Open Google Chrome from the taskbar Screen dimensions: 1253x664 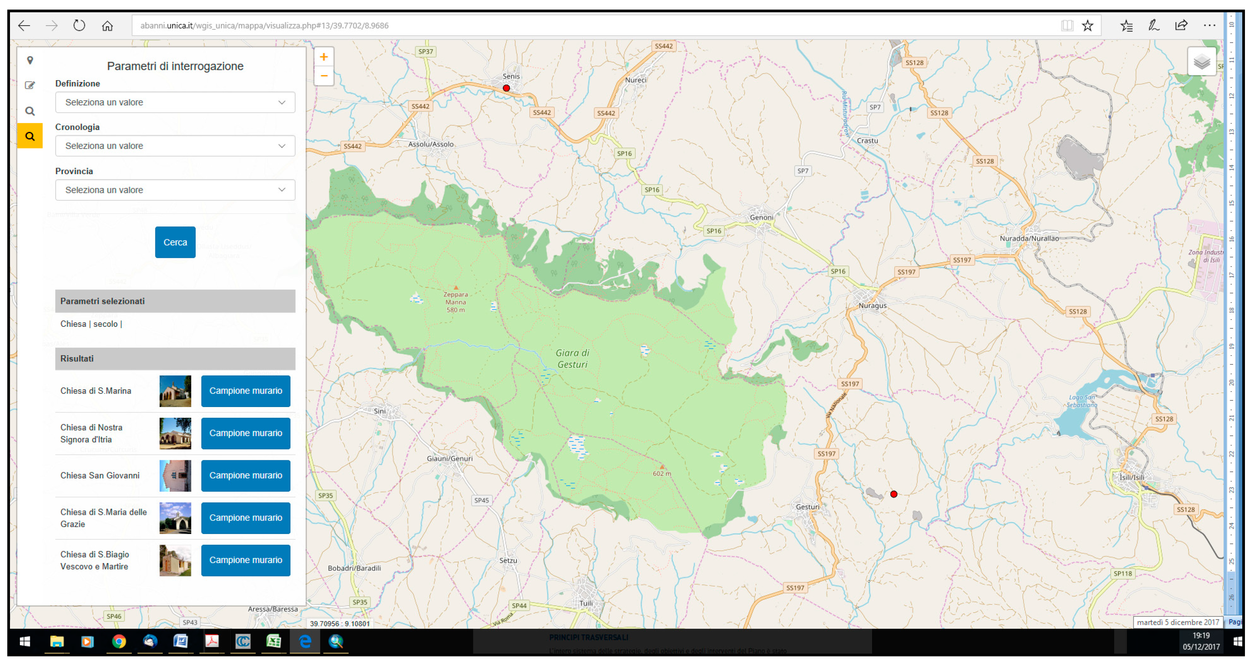119,642
